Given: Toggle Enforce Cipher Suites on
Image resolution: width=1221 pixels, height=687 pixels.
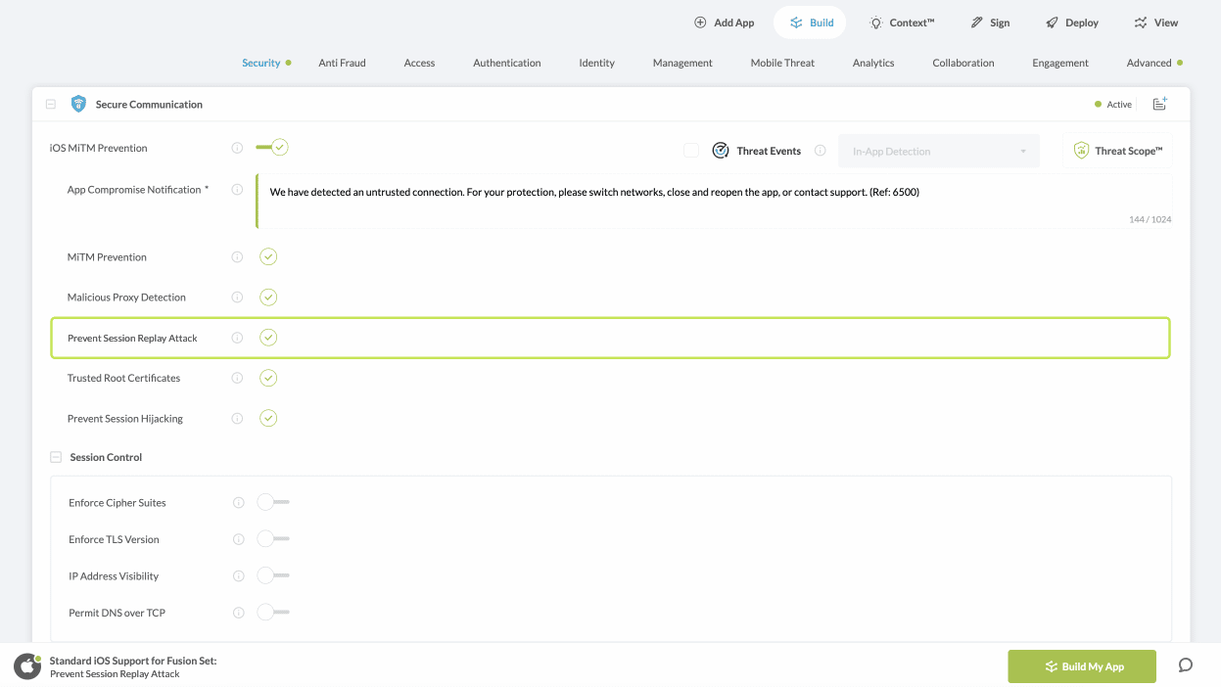Looking at the screenshot, I should tap(272, 502).
